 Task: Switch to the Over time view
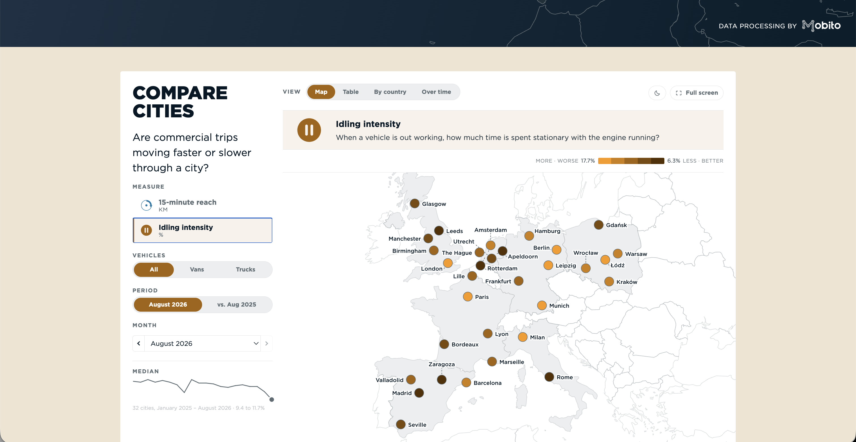click(436, 92)
